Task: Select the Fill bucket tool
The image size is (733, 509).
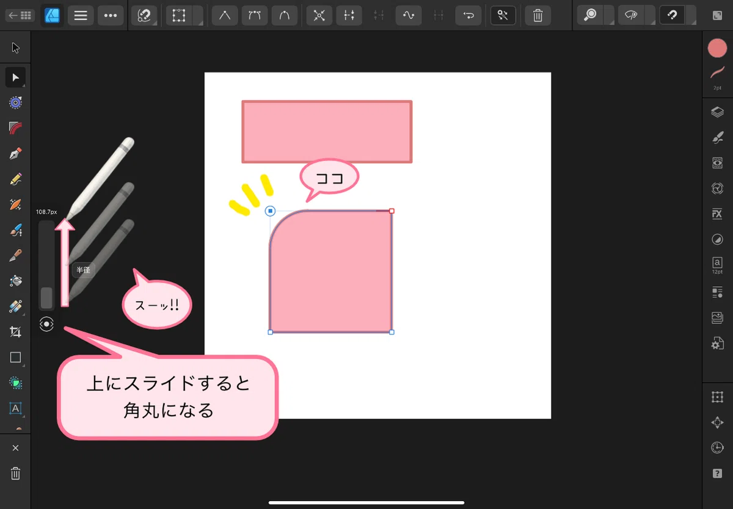Action: [x=16, y=281]
